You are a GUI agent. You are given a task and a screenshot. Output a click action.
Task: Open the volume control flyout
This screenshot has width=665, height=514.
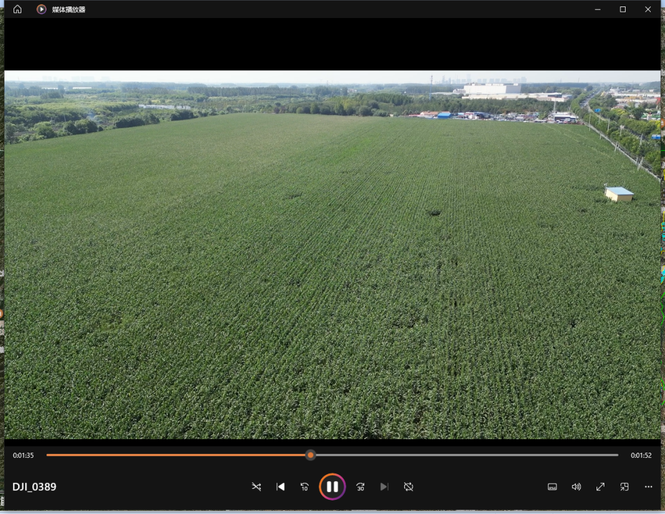576,487
